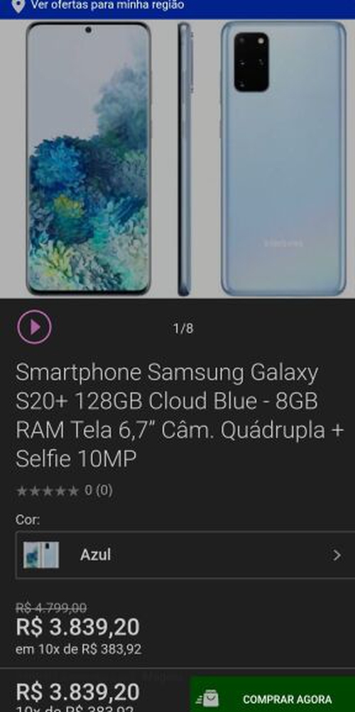This screenshot has height=712, width=355.
Task: Tap the blue phone color swatch thumbnail
Action: [41, 555]
